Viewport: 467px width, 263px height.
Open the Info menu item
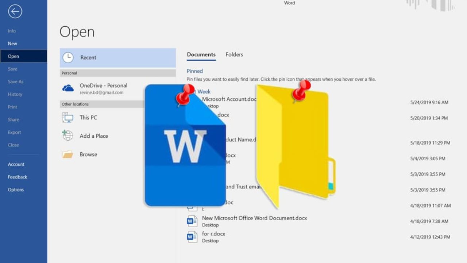point(12,31)
